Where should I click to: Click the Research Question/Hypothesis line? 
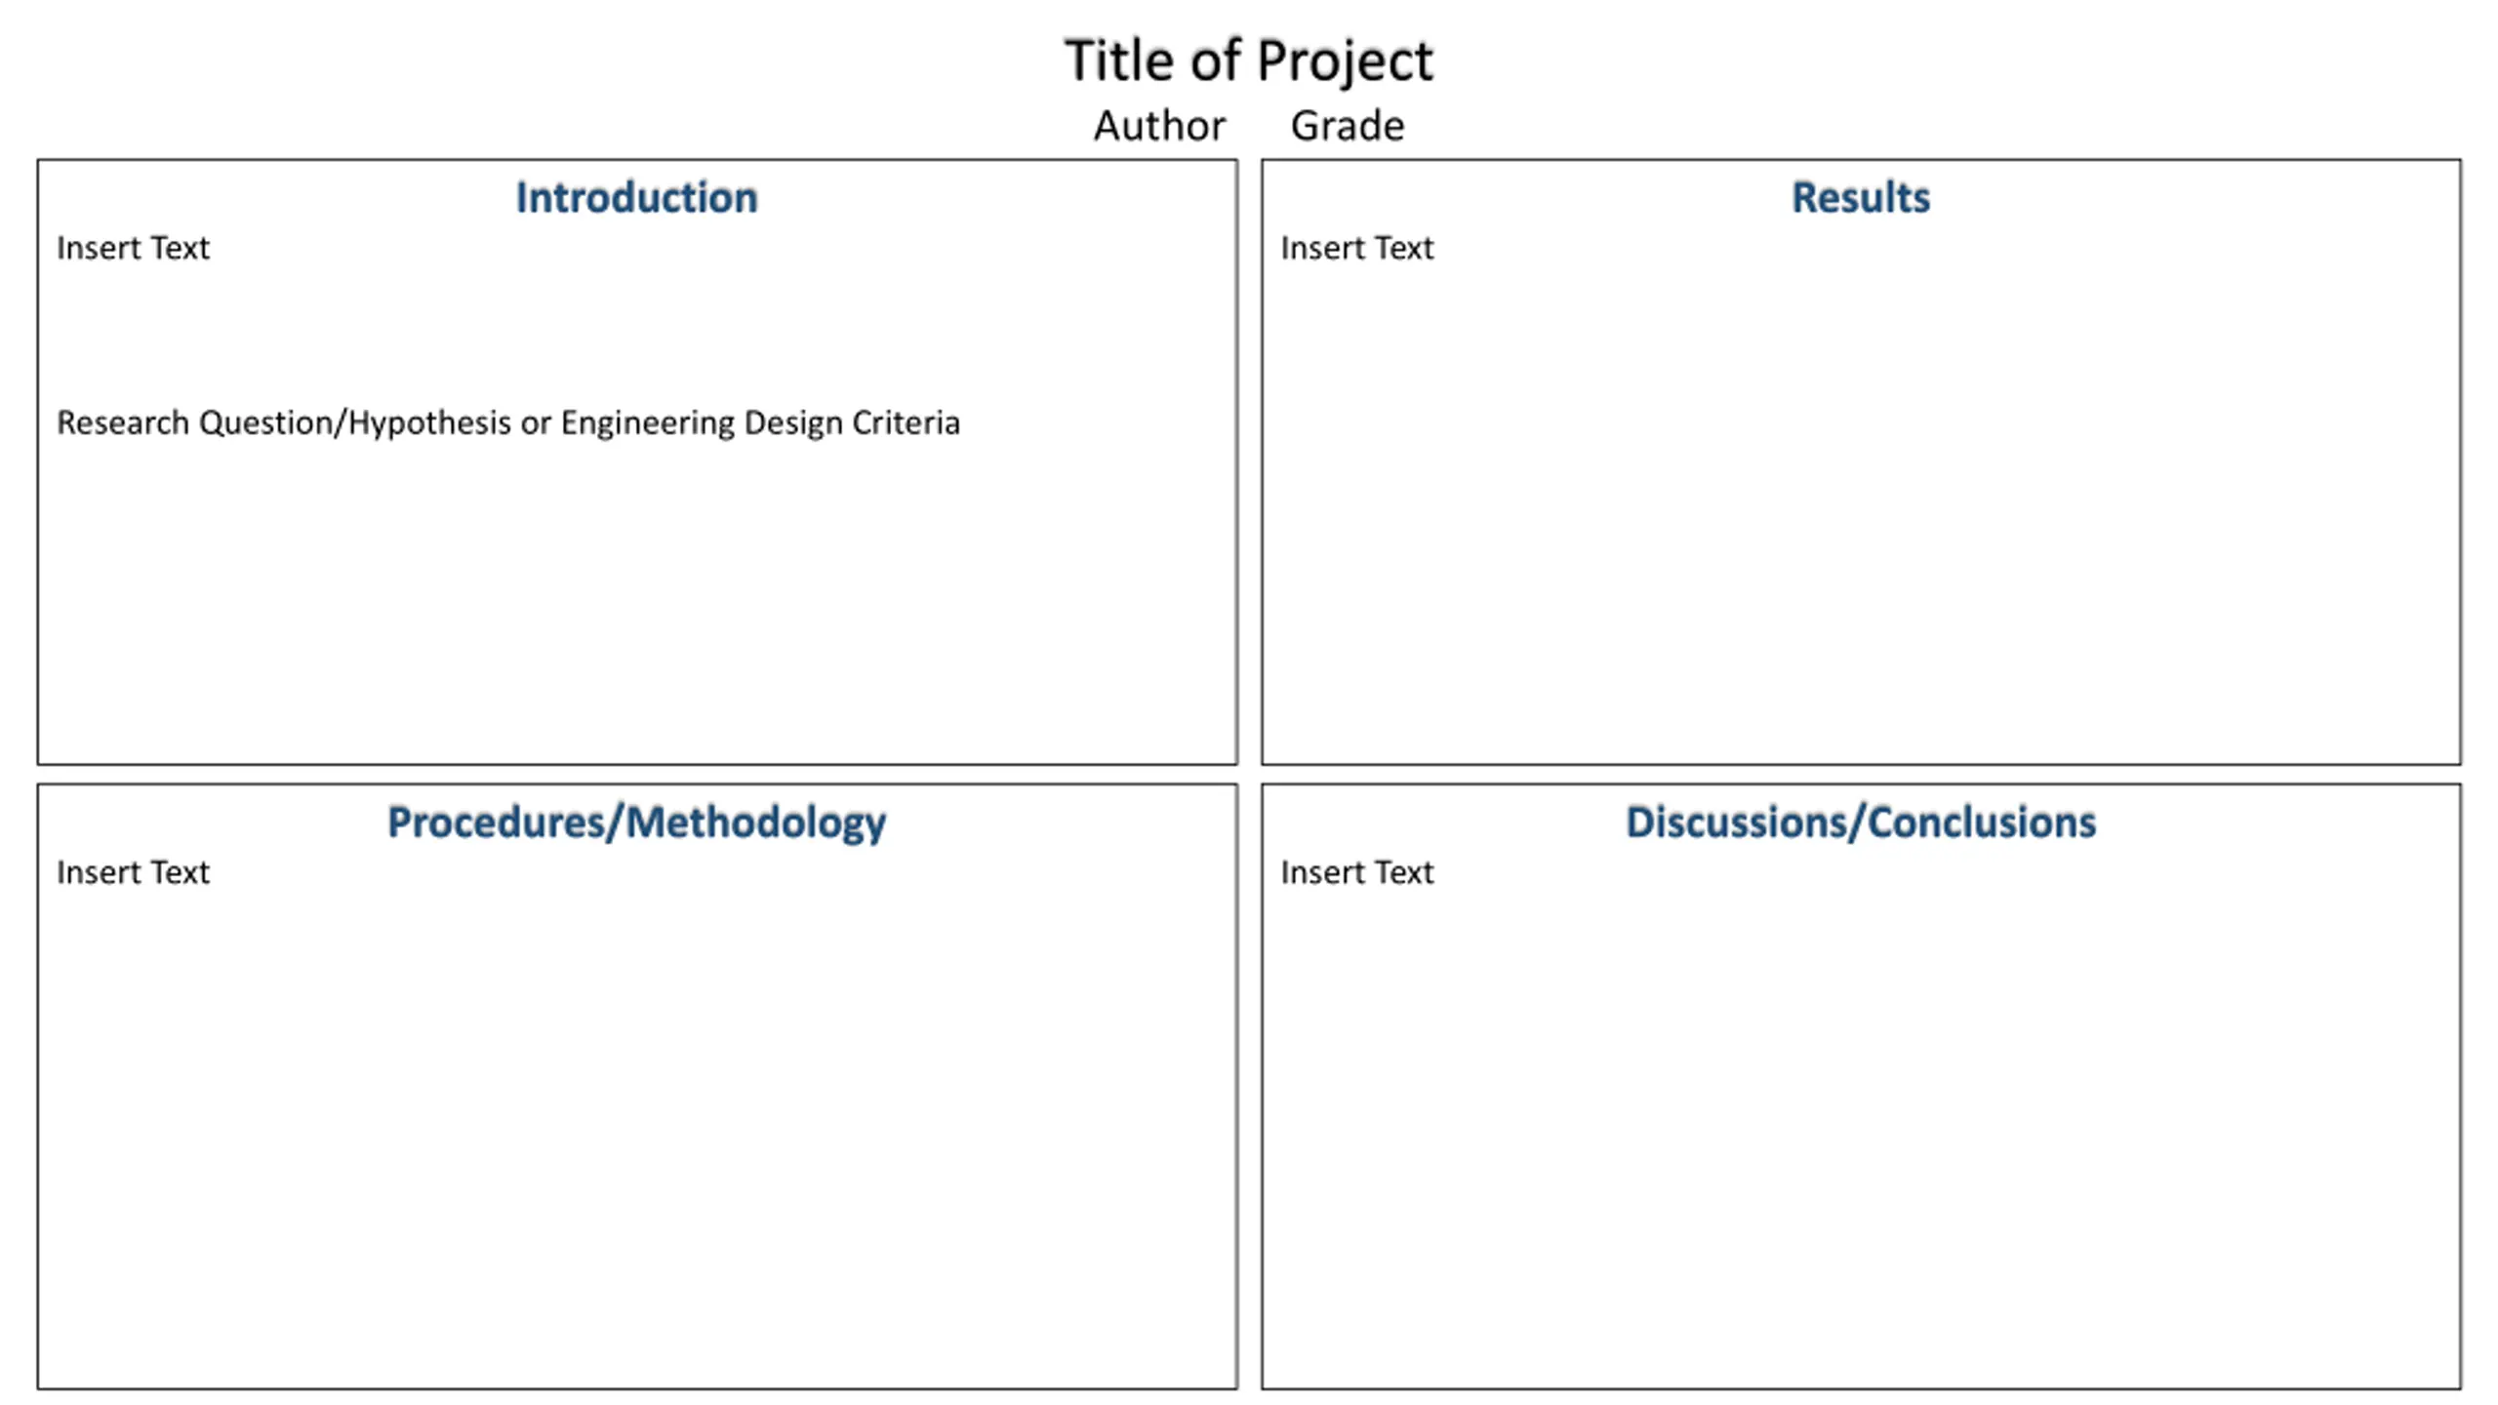tap(508, 422)
